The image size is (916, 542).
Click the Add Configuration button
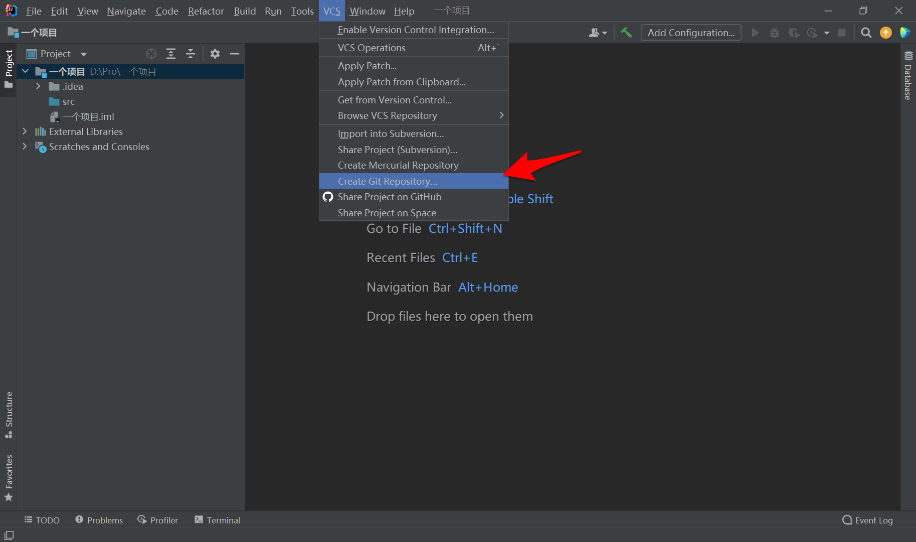coord(691,33)
